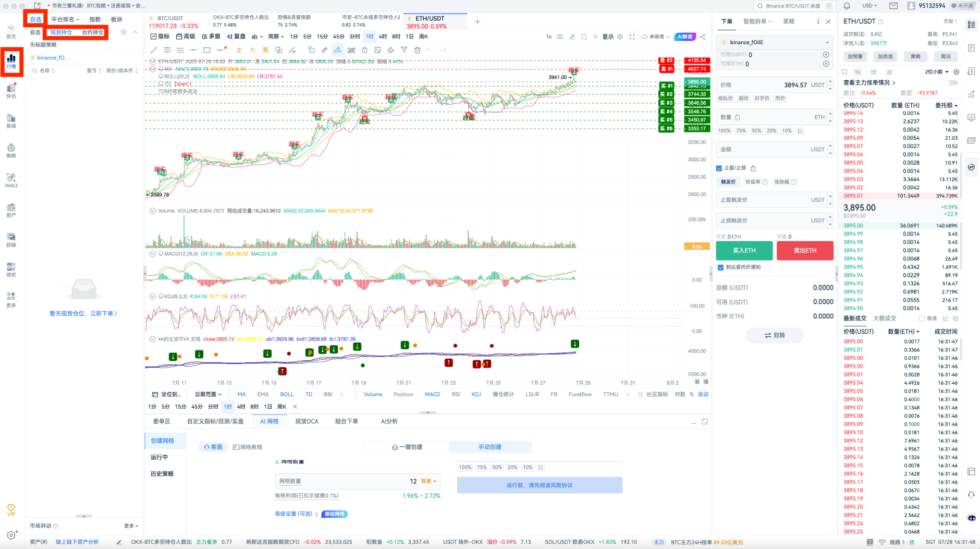Open the 指标 indicators button
This screenshot has height=549, width=980.
tap(160, 37)
